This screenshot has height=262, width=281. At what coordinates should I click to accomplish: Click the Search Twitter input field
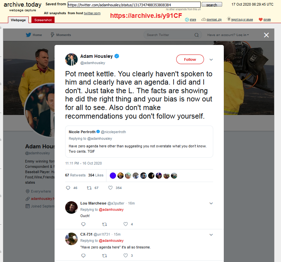[x=169, y=35]
